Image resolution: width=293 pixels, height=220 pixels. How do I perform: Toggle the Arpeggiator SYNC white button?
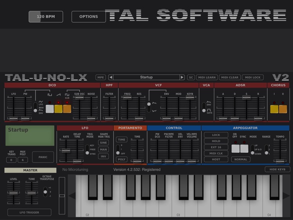244,148
